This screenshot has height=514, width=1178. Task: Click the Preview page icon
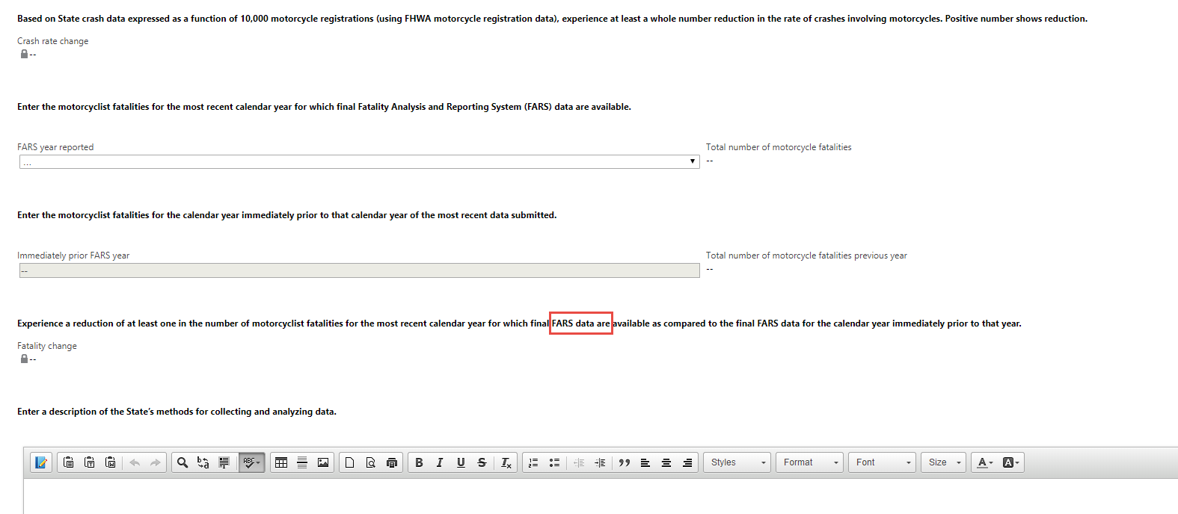(x=371, y=462)
